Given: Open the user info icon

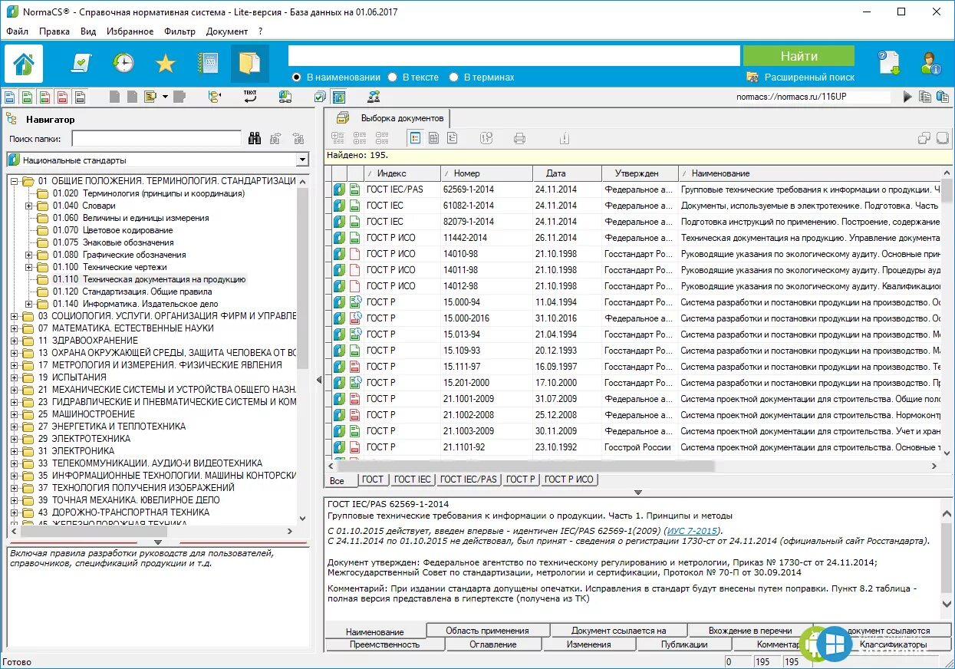Looking at the screenshot, I should (930, 63).
